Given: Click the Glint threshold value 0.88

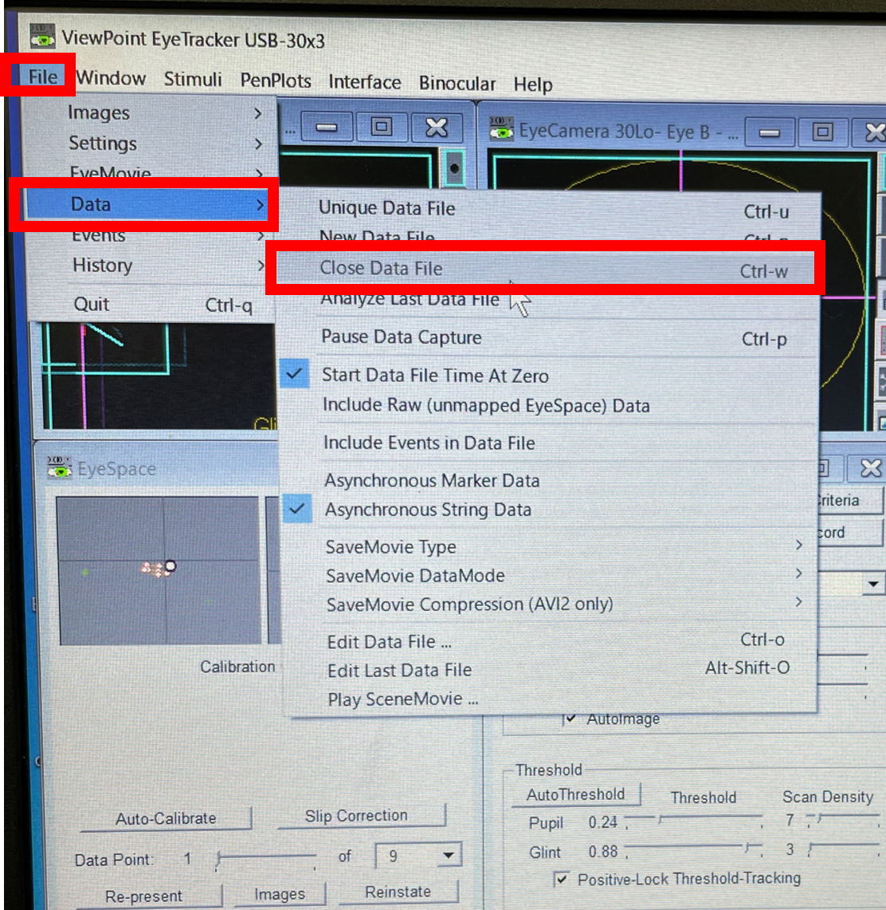Looking at the screenshot, I should click(603, 852).
